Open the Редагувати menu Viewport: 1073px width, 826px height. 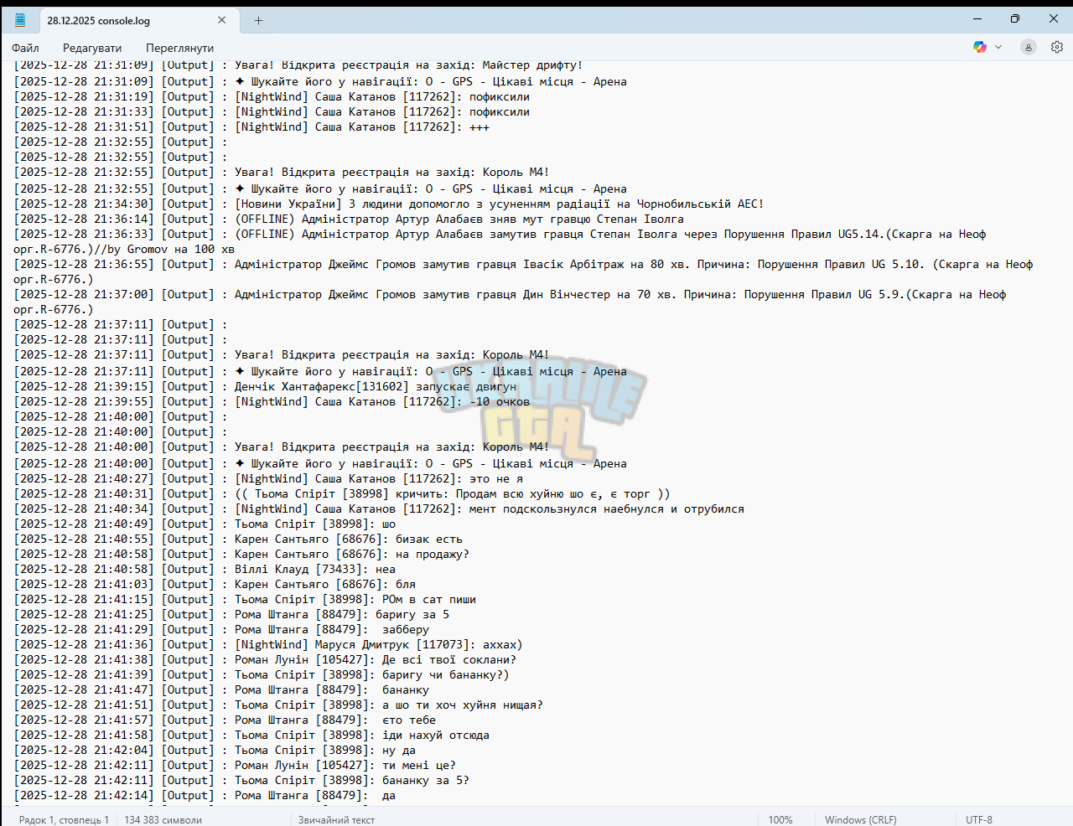92,48
